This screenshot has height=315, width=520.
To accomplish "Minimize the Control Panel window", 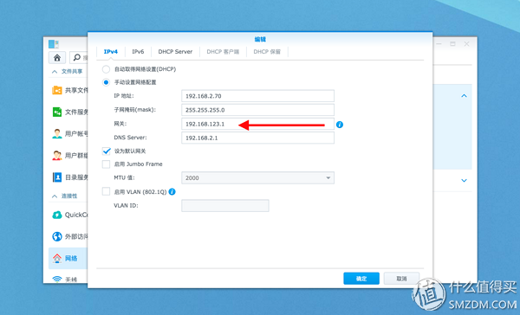I will coord(439,44).
